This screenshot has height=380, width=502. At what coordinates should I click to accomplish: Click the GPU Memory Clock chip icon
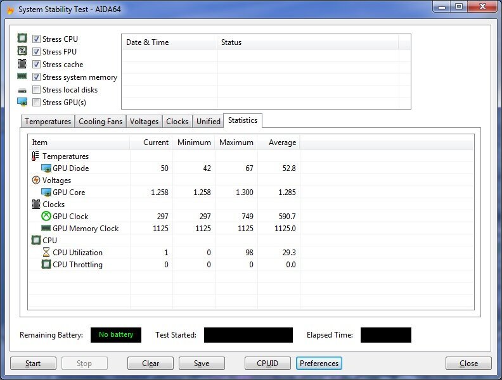pyautogui.click(x=46, y=229)
